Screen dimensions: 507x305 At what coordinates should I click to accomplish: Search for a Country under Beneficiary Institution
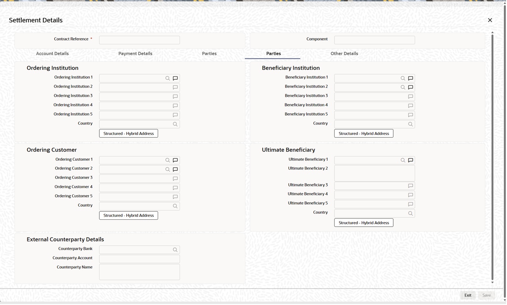(411, 125)
